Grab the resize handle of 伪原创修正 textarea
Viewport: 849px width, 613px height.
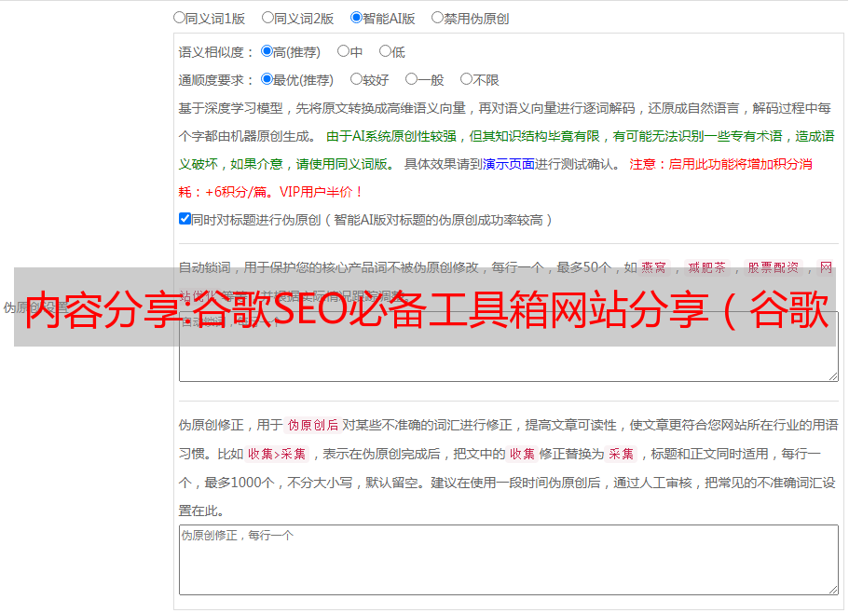click(833, 590)
